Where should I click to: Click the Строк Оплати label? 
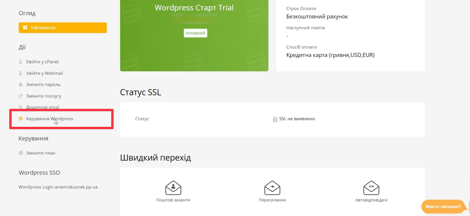click(301, 9)
